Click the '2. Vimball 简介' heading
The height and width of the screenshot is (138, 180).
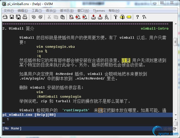coord(18,29)
